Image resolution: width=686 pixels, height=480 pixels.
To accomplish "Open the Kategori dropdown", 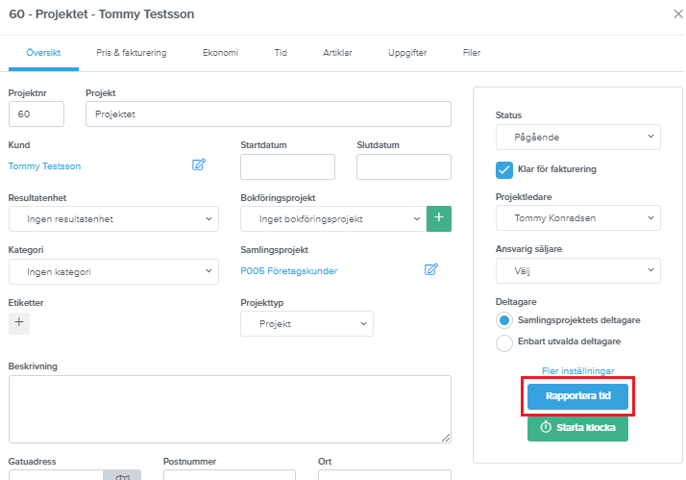I will [x=113, y=271].
